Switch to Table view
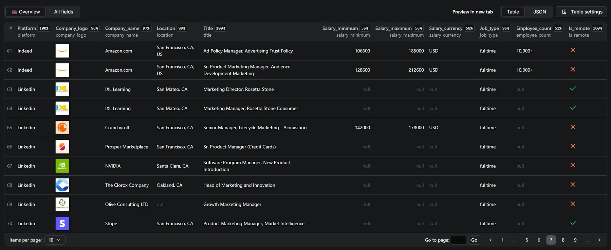 [513, 12]
